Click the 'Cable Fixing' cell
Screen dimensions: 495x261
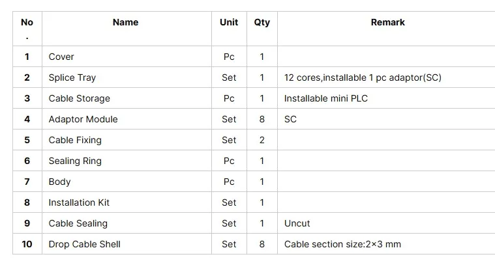[75, 140]
